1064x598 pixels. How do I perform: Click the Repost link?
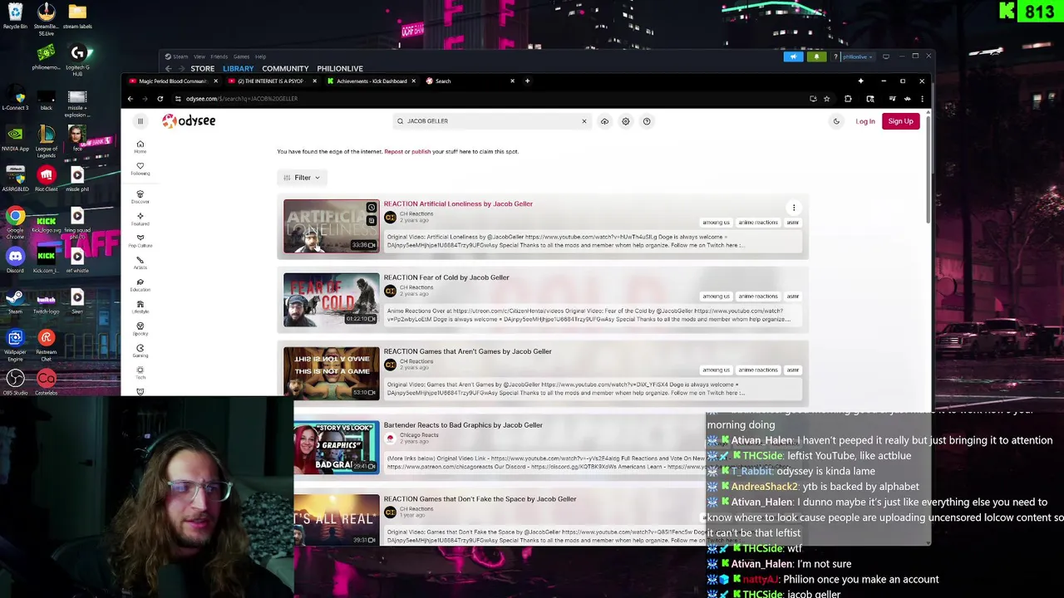pyautogui.click(x=393, y=151)
